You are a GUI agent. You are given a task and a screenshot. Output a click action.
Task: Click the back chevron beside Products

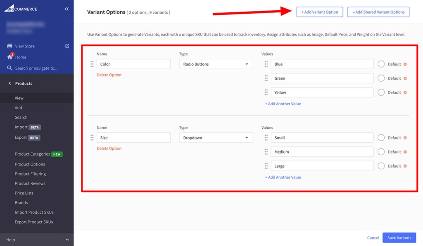tap(9, 83)
